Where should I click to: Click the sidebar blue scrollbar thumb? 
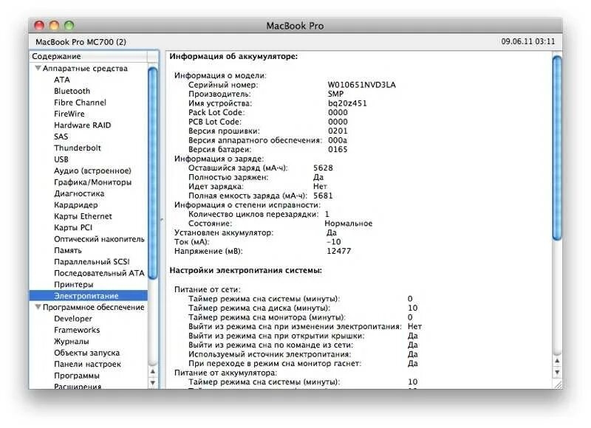[x=153, y=173]
